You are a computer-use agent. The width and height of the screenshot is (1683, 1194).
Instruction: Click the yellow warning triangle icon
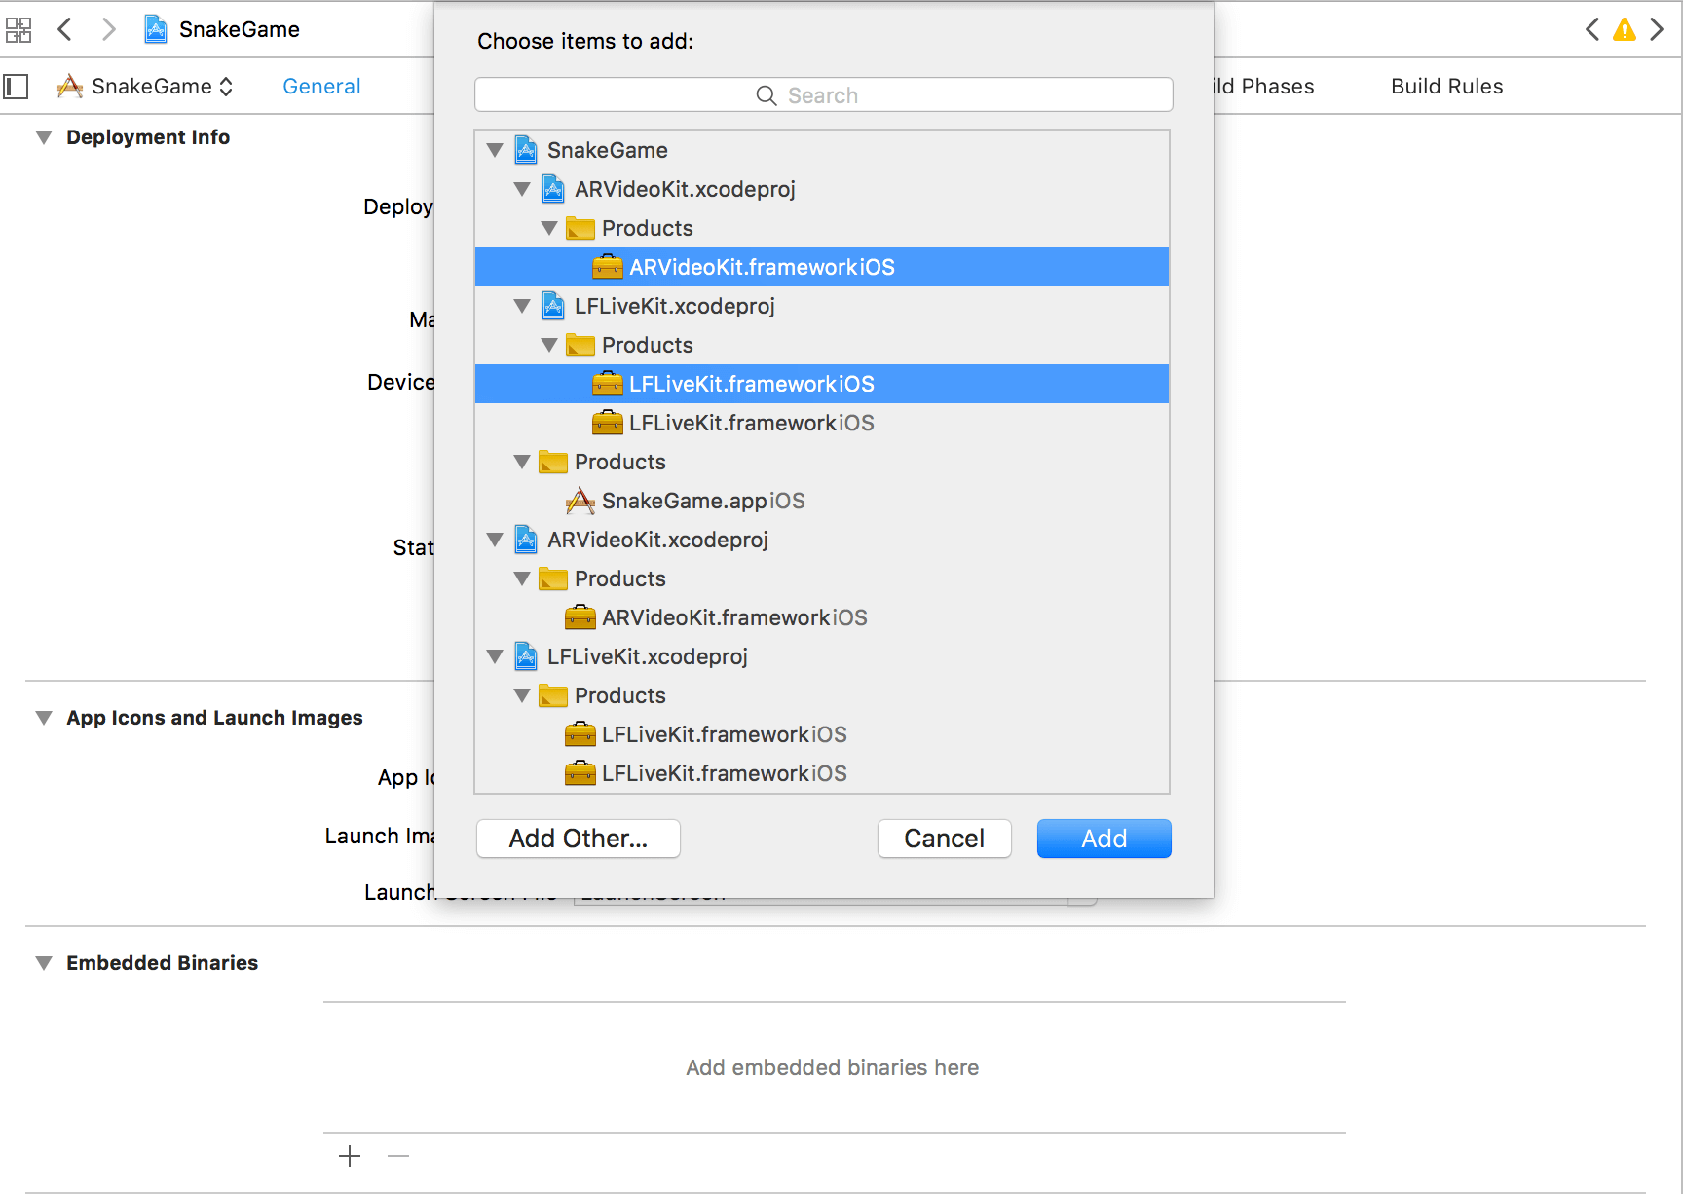tap(1624, 30)
